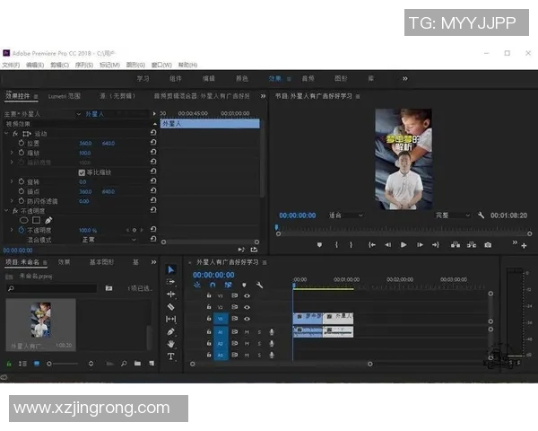Open the 混合模式 blend mode dropdown

[x=108, y=240]
